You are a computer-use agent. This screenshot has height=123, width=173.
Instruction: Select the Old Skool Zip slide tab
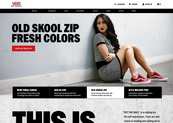coord(105,92)
